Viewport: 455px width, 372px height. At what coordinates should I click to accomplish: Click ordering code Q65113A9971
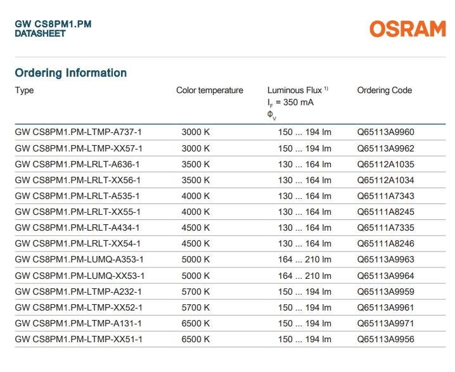[386, 323]
